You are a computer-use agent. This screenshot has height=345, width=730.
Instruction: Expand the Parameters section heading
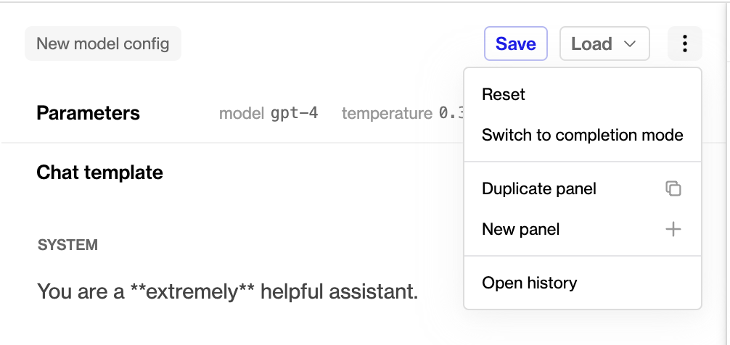pyautogui.click(x=88, y=113)
